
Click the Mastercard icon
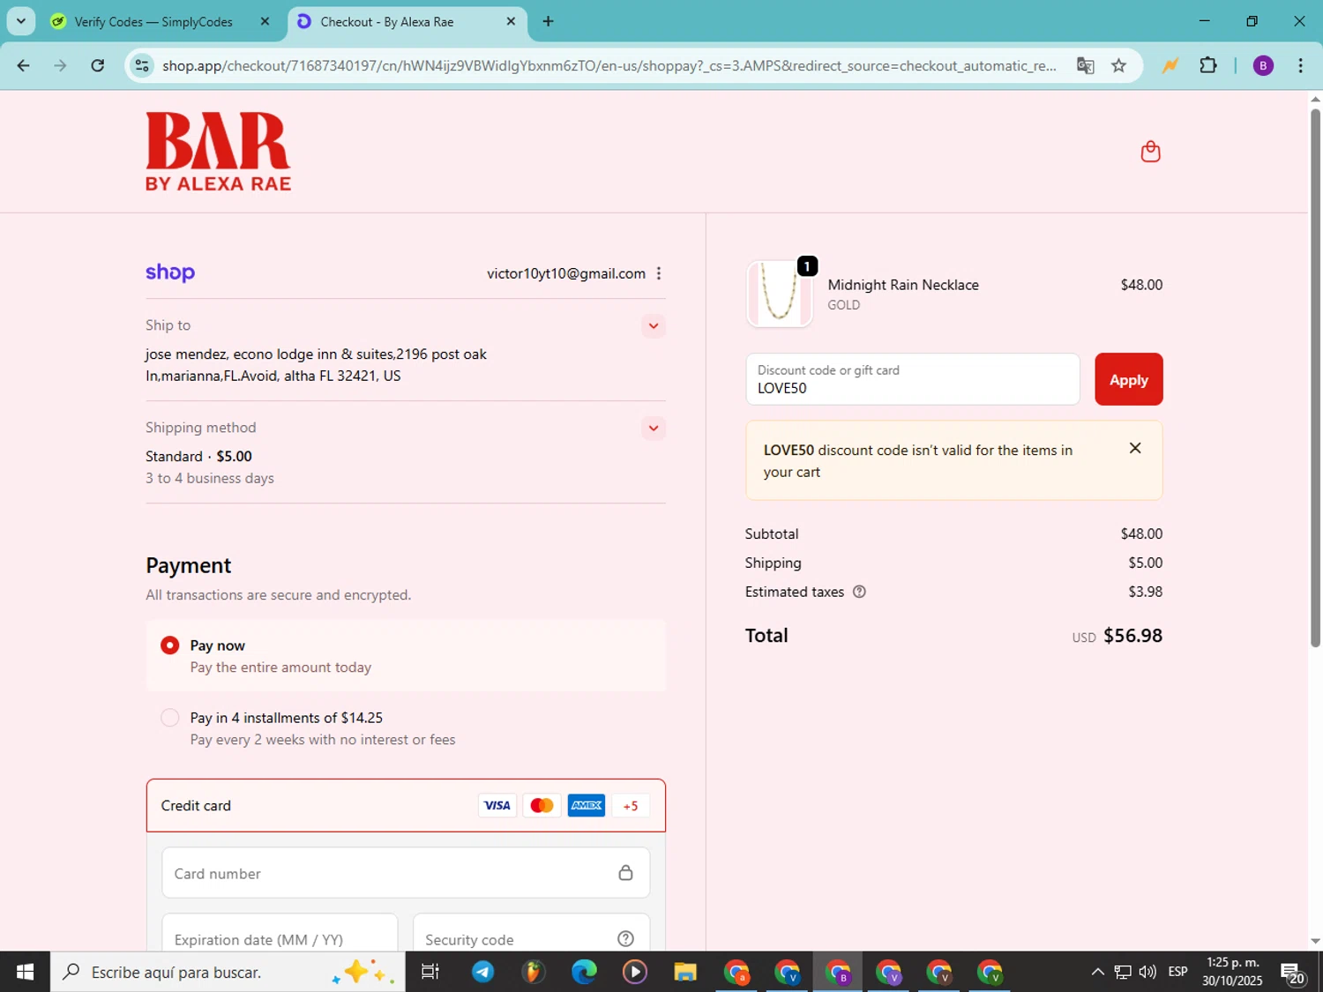click(x=542, y=805)
